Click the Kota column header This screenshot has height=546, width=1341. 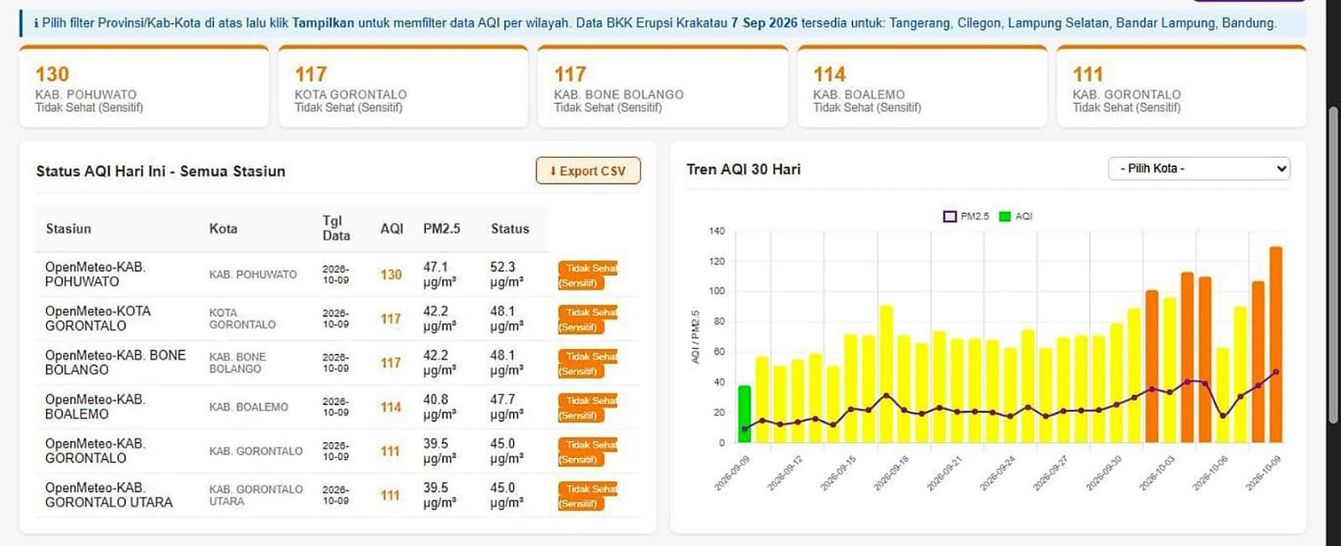point(223,229)
